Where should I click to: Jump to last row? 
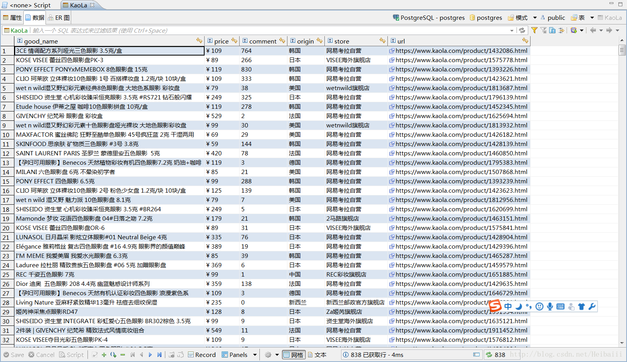pos(159,355)
